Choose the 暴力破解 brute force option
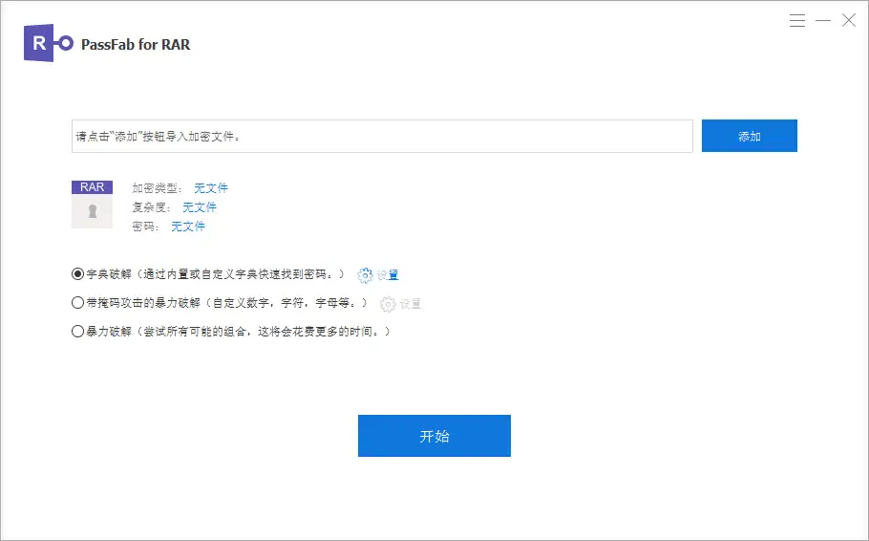The image size is (869, 541). click(x=78, y=332)
